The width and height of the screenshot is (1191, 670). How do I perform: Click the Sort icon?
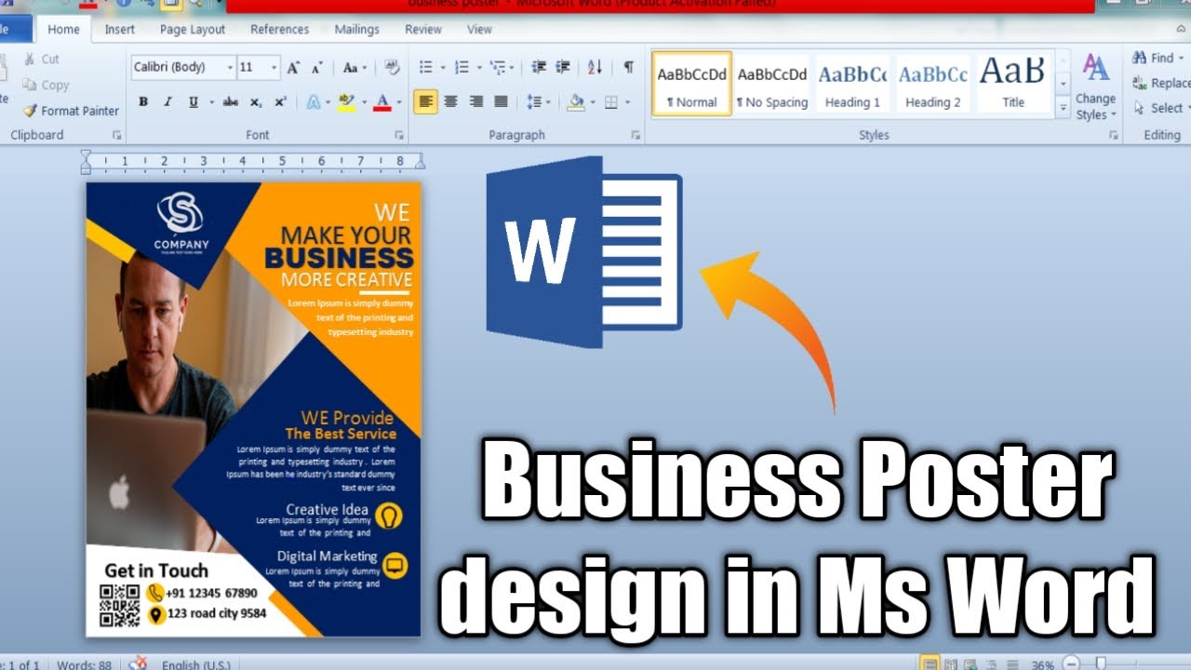595,67
